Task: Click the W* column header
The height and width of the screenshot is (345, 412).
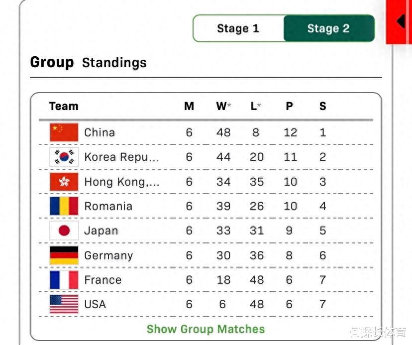Action: point(223,106)
